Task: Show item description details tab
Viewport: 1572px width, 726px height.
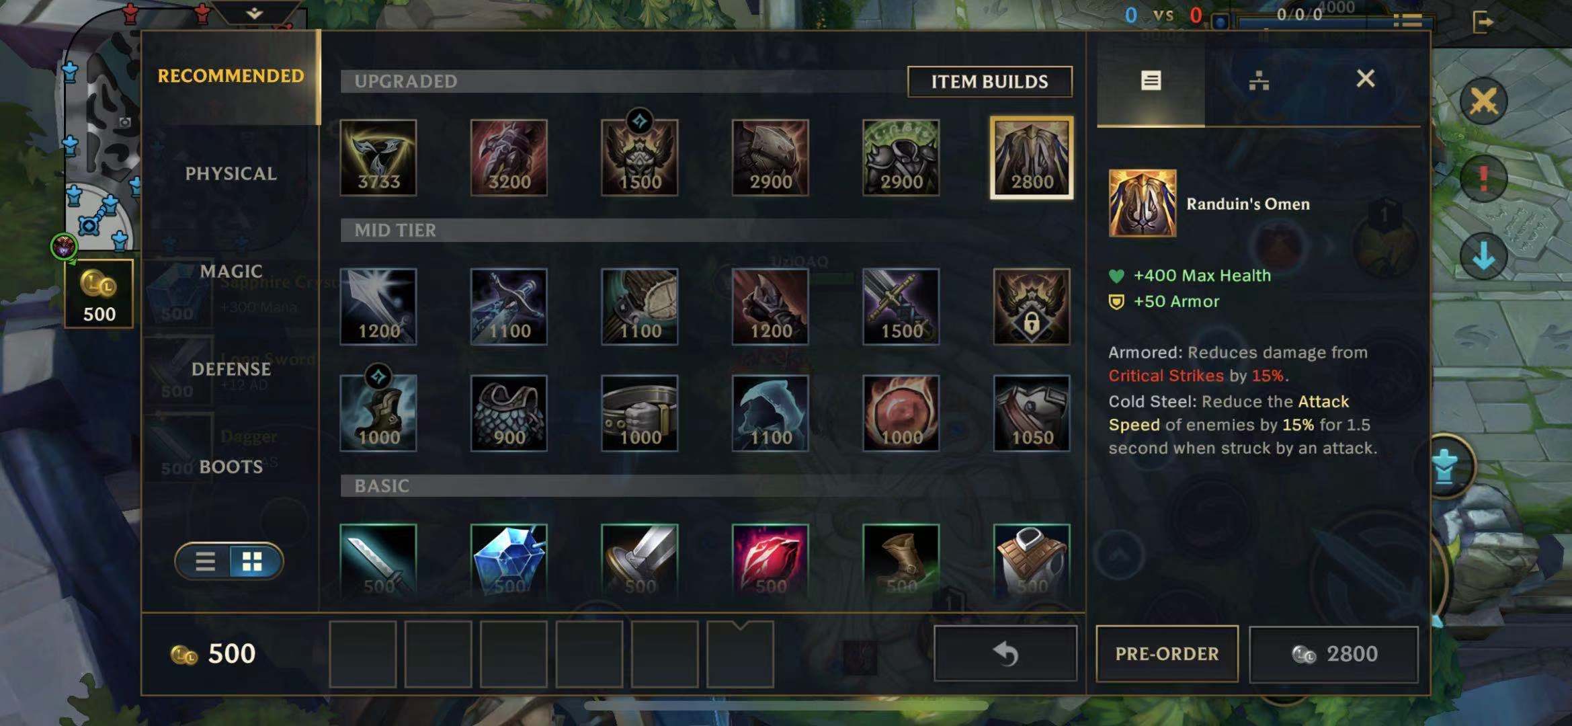Action: 1151,81
